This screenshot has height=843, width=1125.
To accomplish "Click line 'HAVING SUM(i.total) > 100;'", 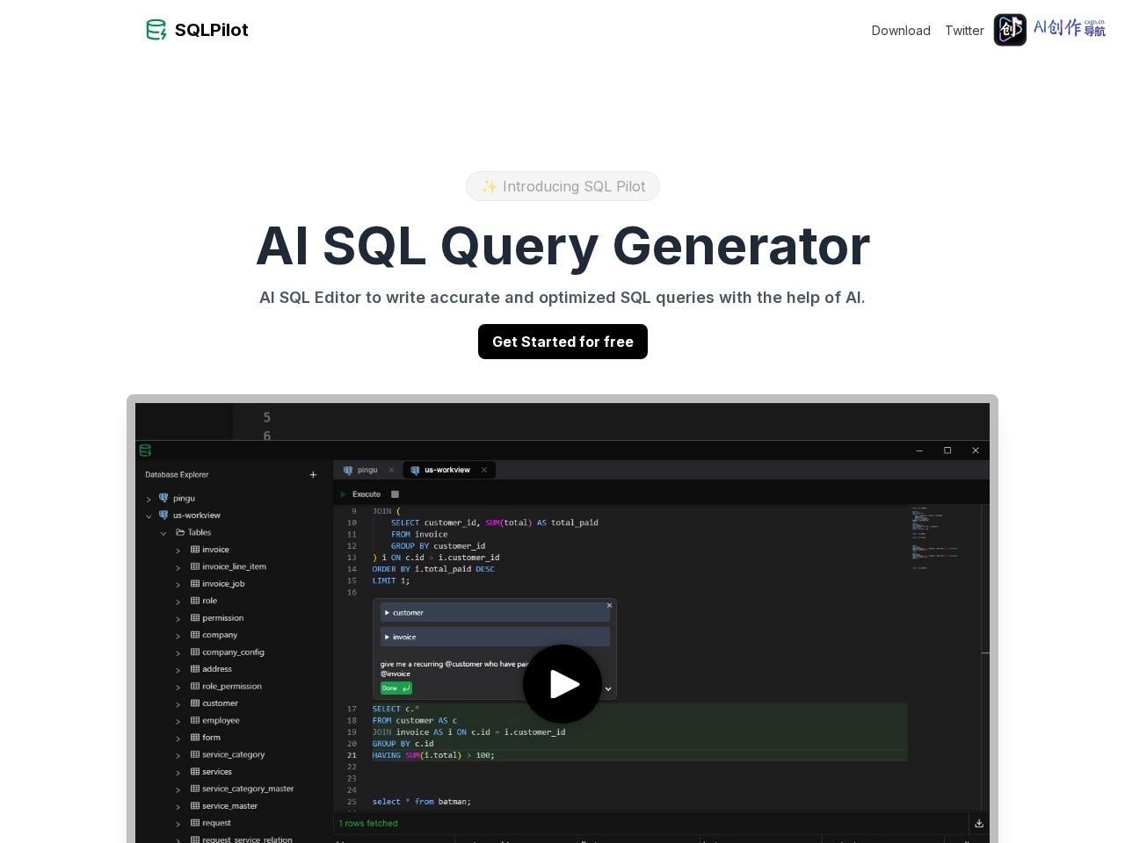I will coord(433,755).
